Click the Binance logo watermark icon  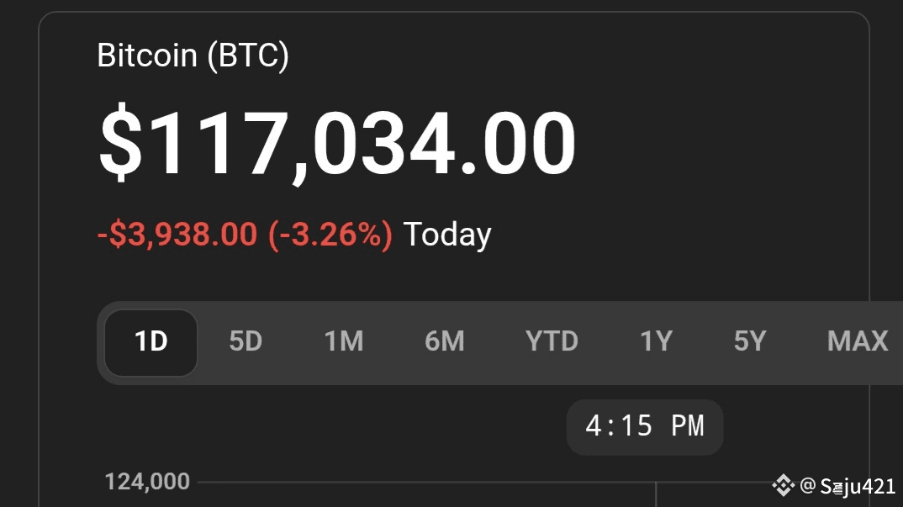coord(783,485)
